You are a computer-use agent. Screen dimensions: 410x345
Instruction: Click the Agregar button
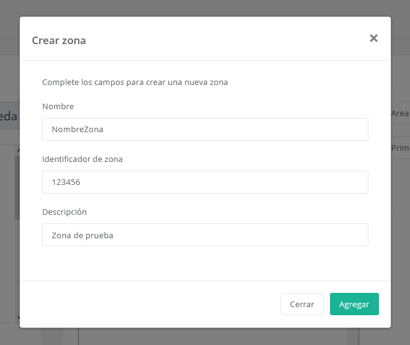[354, 304]
